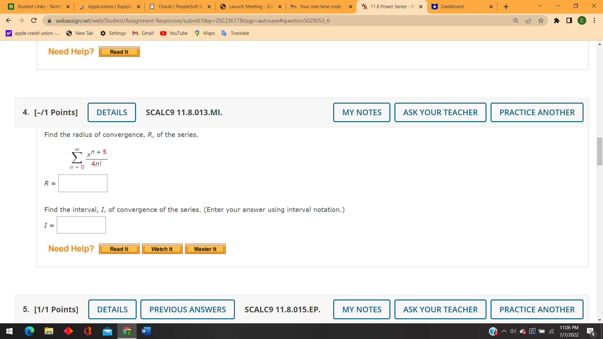
Task: Click inside the R = answer field
Action: (83, 183)
